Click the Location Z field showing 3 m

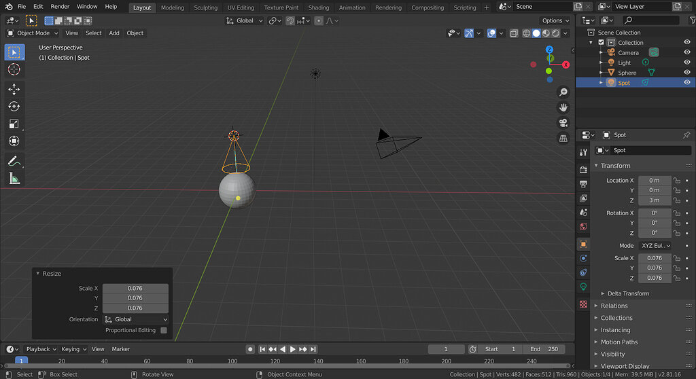coord(655,200)
